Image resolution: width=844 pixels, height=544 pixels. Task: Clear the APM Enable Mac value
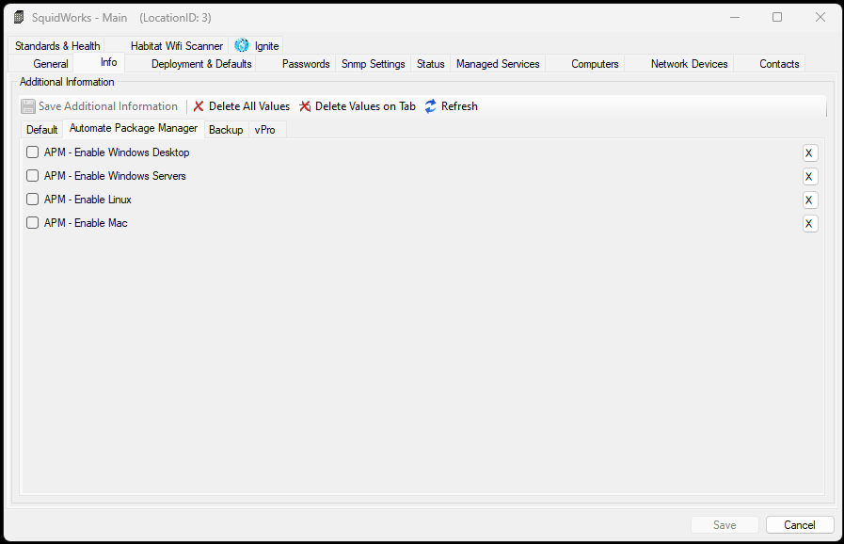point(810,224)
